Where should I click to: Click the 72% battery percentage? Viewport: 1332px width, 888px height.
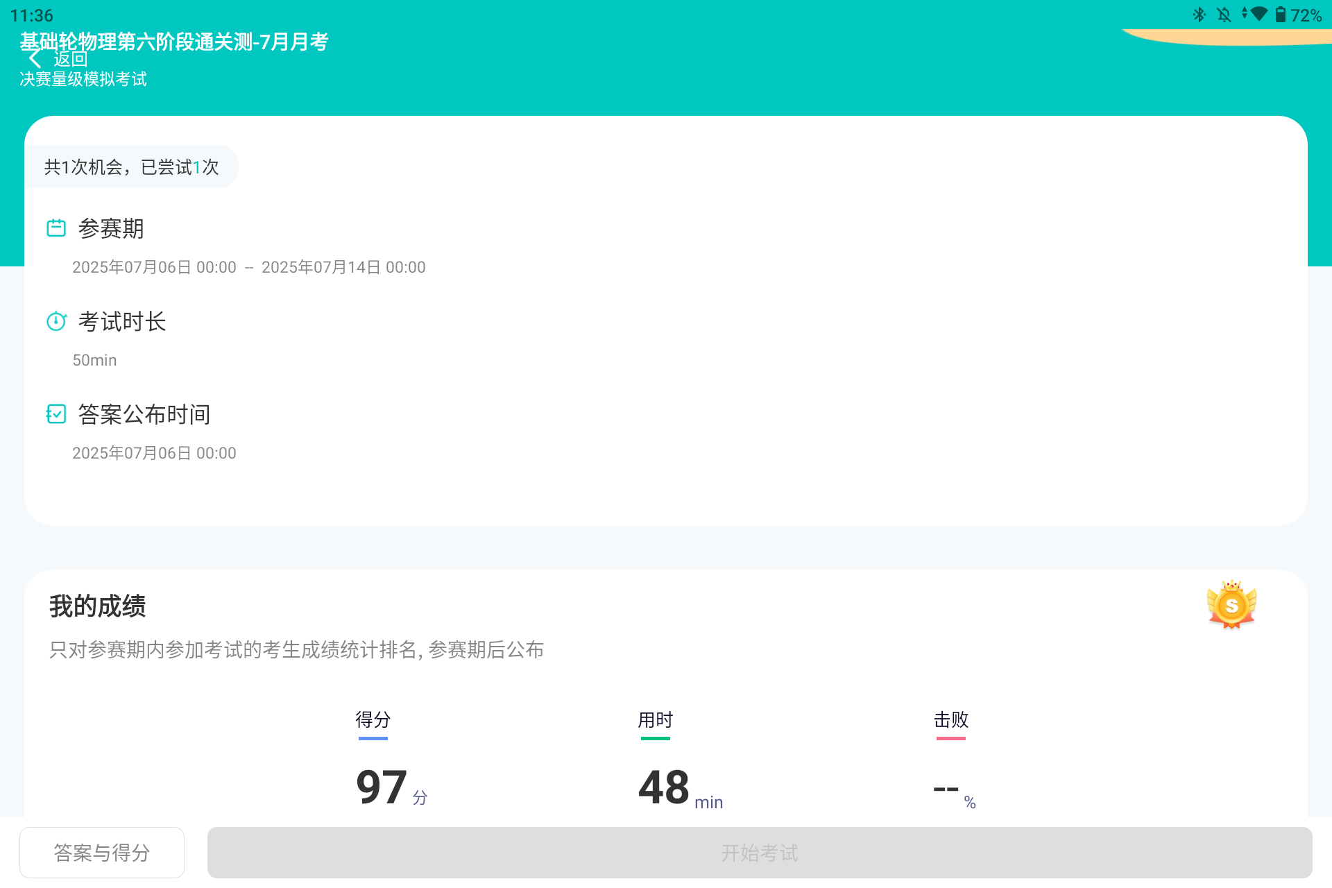click(x=1306, y=15)
